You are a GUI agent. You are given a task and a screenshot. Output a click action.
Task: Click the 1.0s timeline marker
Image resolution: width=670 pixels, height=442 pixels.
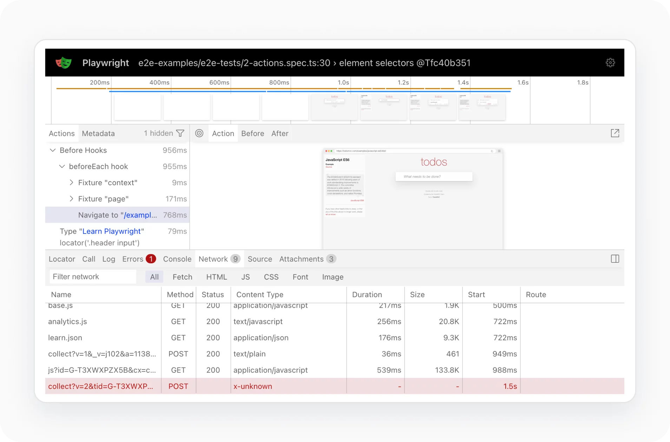pos(343,82)
